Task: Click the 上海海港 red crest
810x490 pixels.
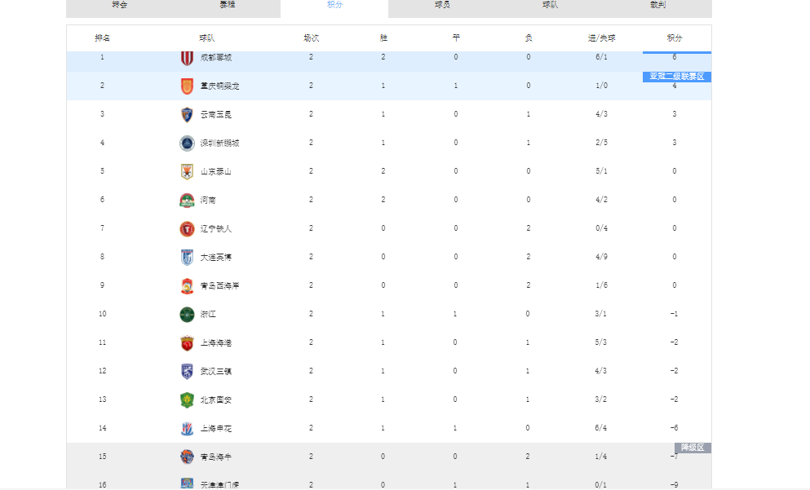Action: (187, 342)
